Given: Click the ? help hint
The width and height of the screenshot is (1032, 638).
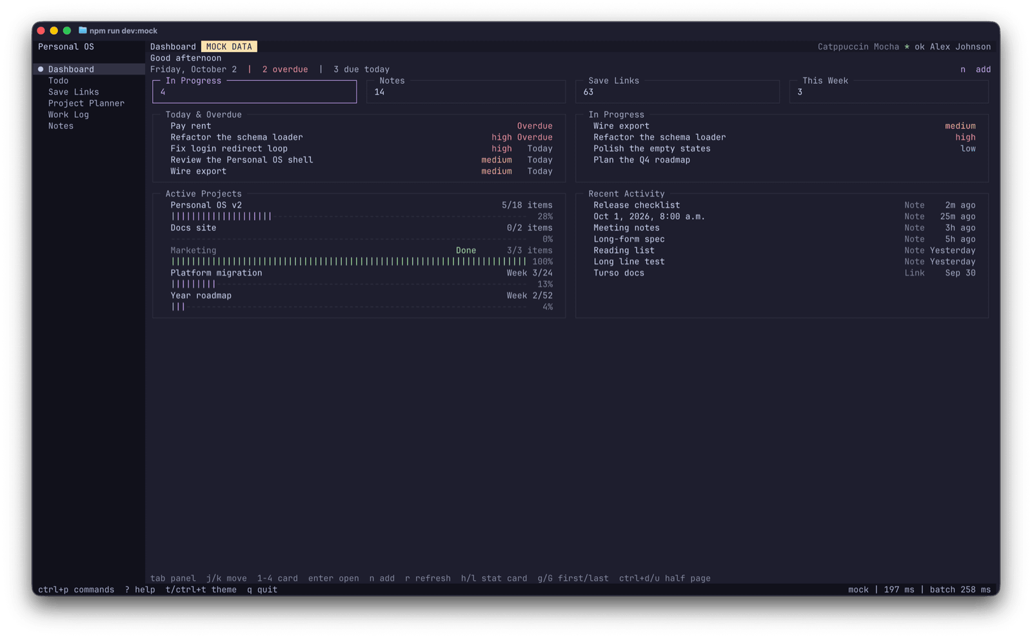Looking at the screenshot, I should pyautogui.click(x=140, y=590).
